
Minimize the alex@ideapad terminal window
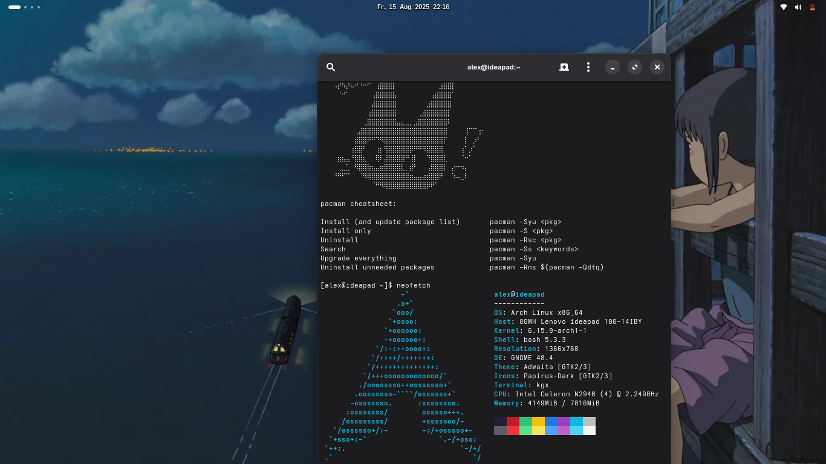(x=613, y=67)
